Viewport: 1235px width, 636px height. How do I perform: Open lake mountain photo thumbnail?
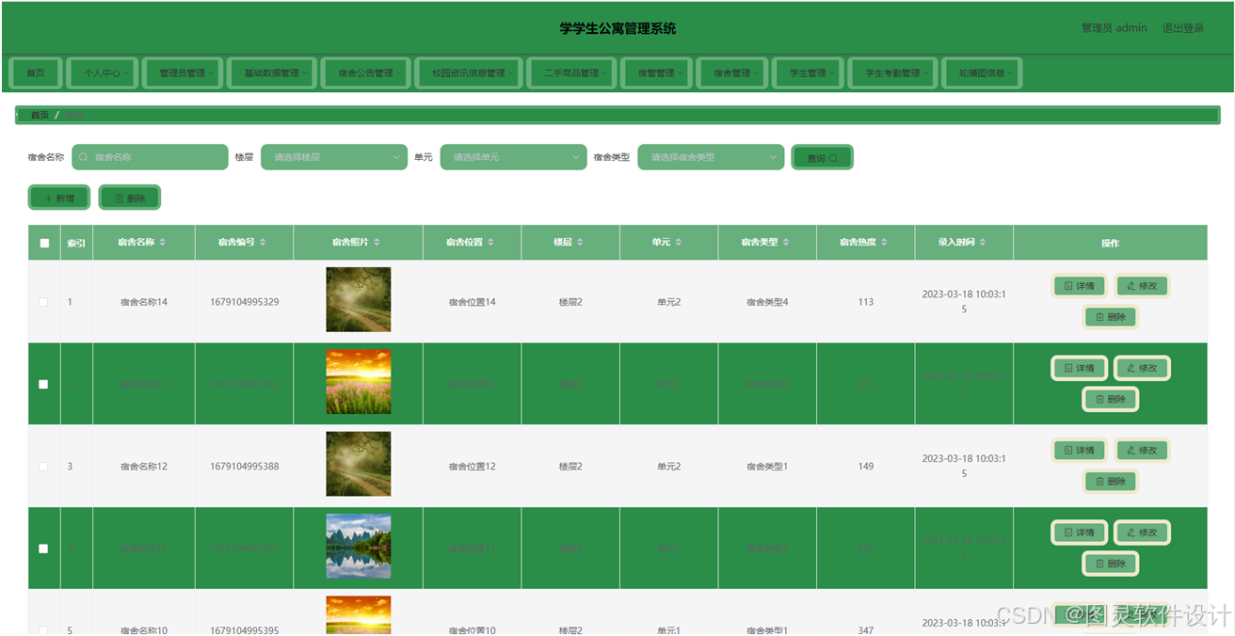point(359,547)
